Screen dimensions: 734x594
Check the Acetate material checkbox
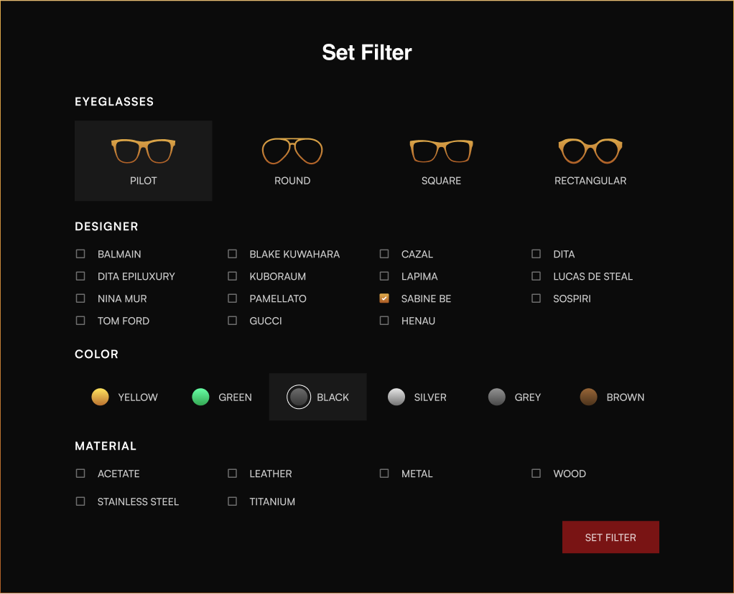pyautogui.click(x=80, y=473)
